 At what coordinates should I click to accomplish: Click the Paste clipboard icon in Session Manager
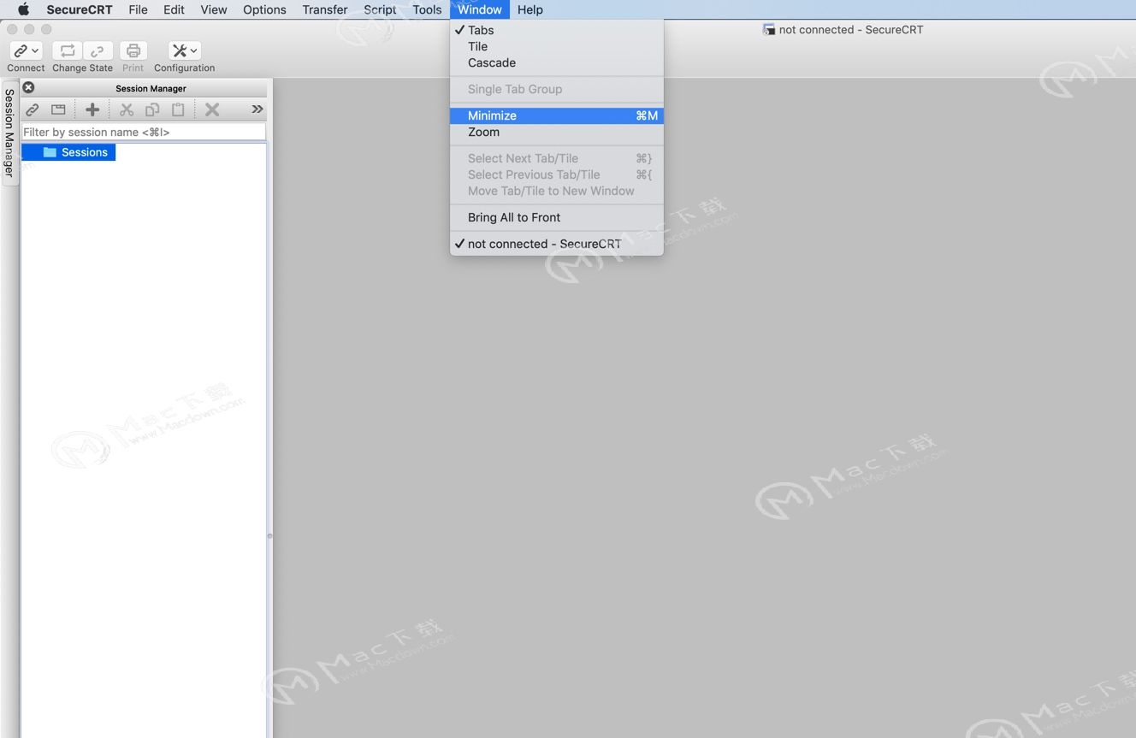tap(178, 109)
